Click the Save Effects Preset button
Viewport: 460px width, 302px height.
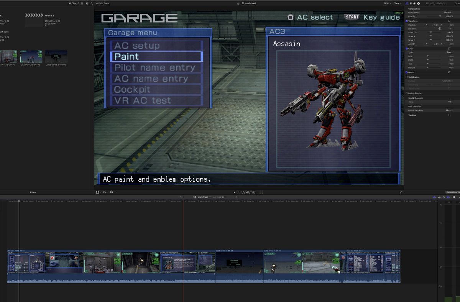click(453, 192)
